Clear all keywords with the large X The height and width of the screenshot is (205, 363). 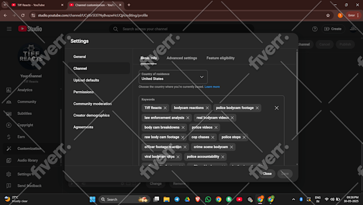277,108
